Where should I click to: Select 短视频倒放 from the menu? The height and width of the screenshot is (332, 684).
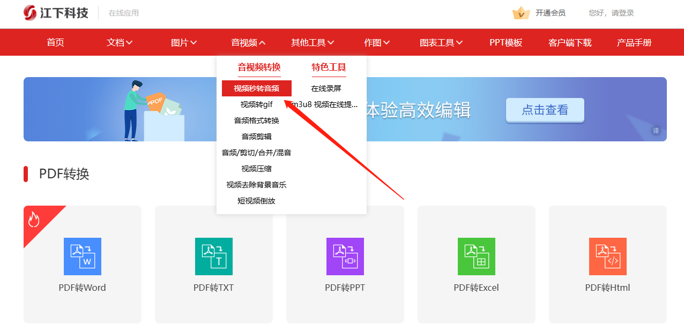click(x=257, y=201)
